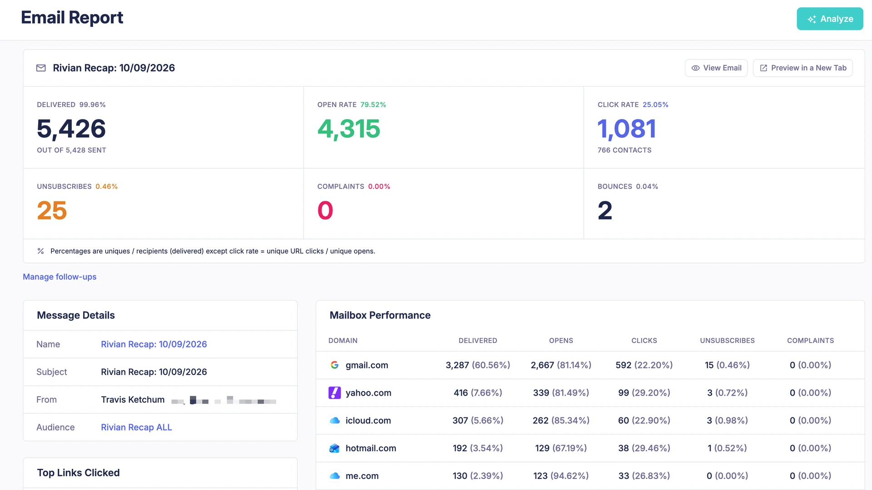Click the Message Details heading
This screenshot has height=490, width=872.
(x=75, y=315)
